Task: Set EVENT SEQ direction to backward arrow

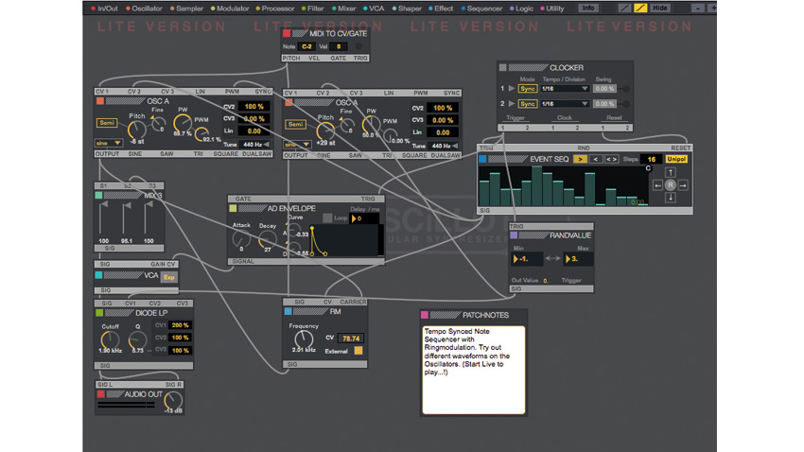Action: (x=595, y=160)
